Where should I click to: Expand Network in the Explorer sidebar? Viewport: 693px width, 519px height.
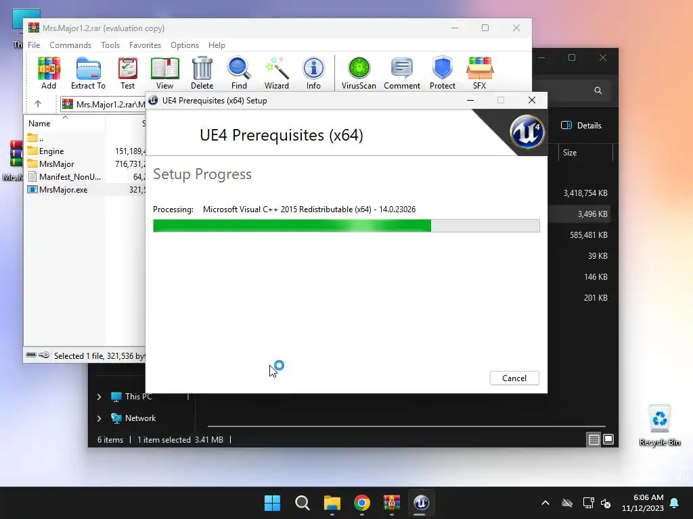coord(99,418)
